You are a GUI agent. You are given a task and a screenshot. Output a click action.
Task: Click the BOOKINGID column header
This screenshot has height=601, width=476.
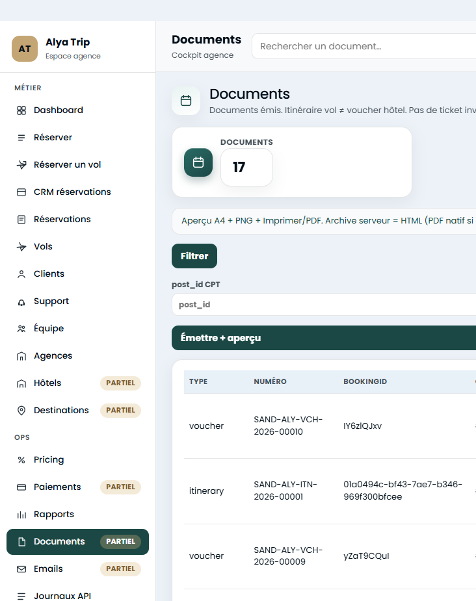(365, 382)
